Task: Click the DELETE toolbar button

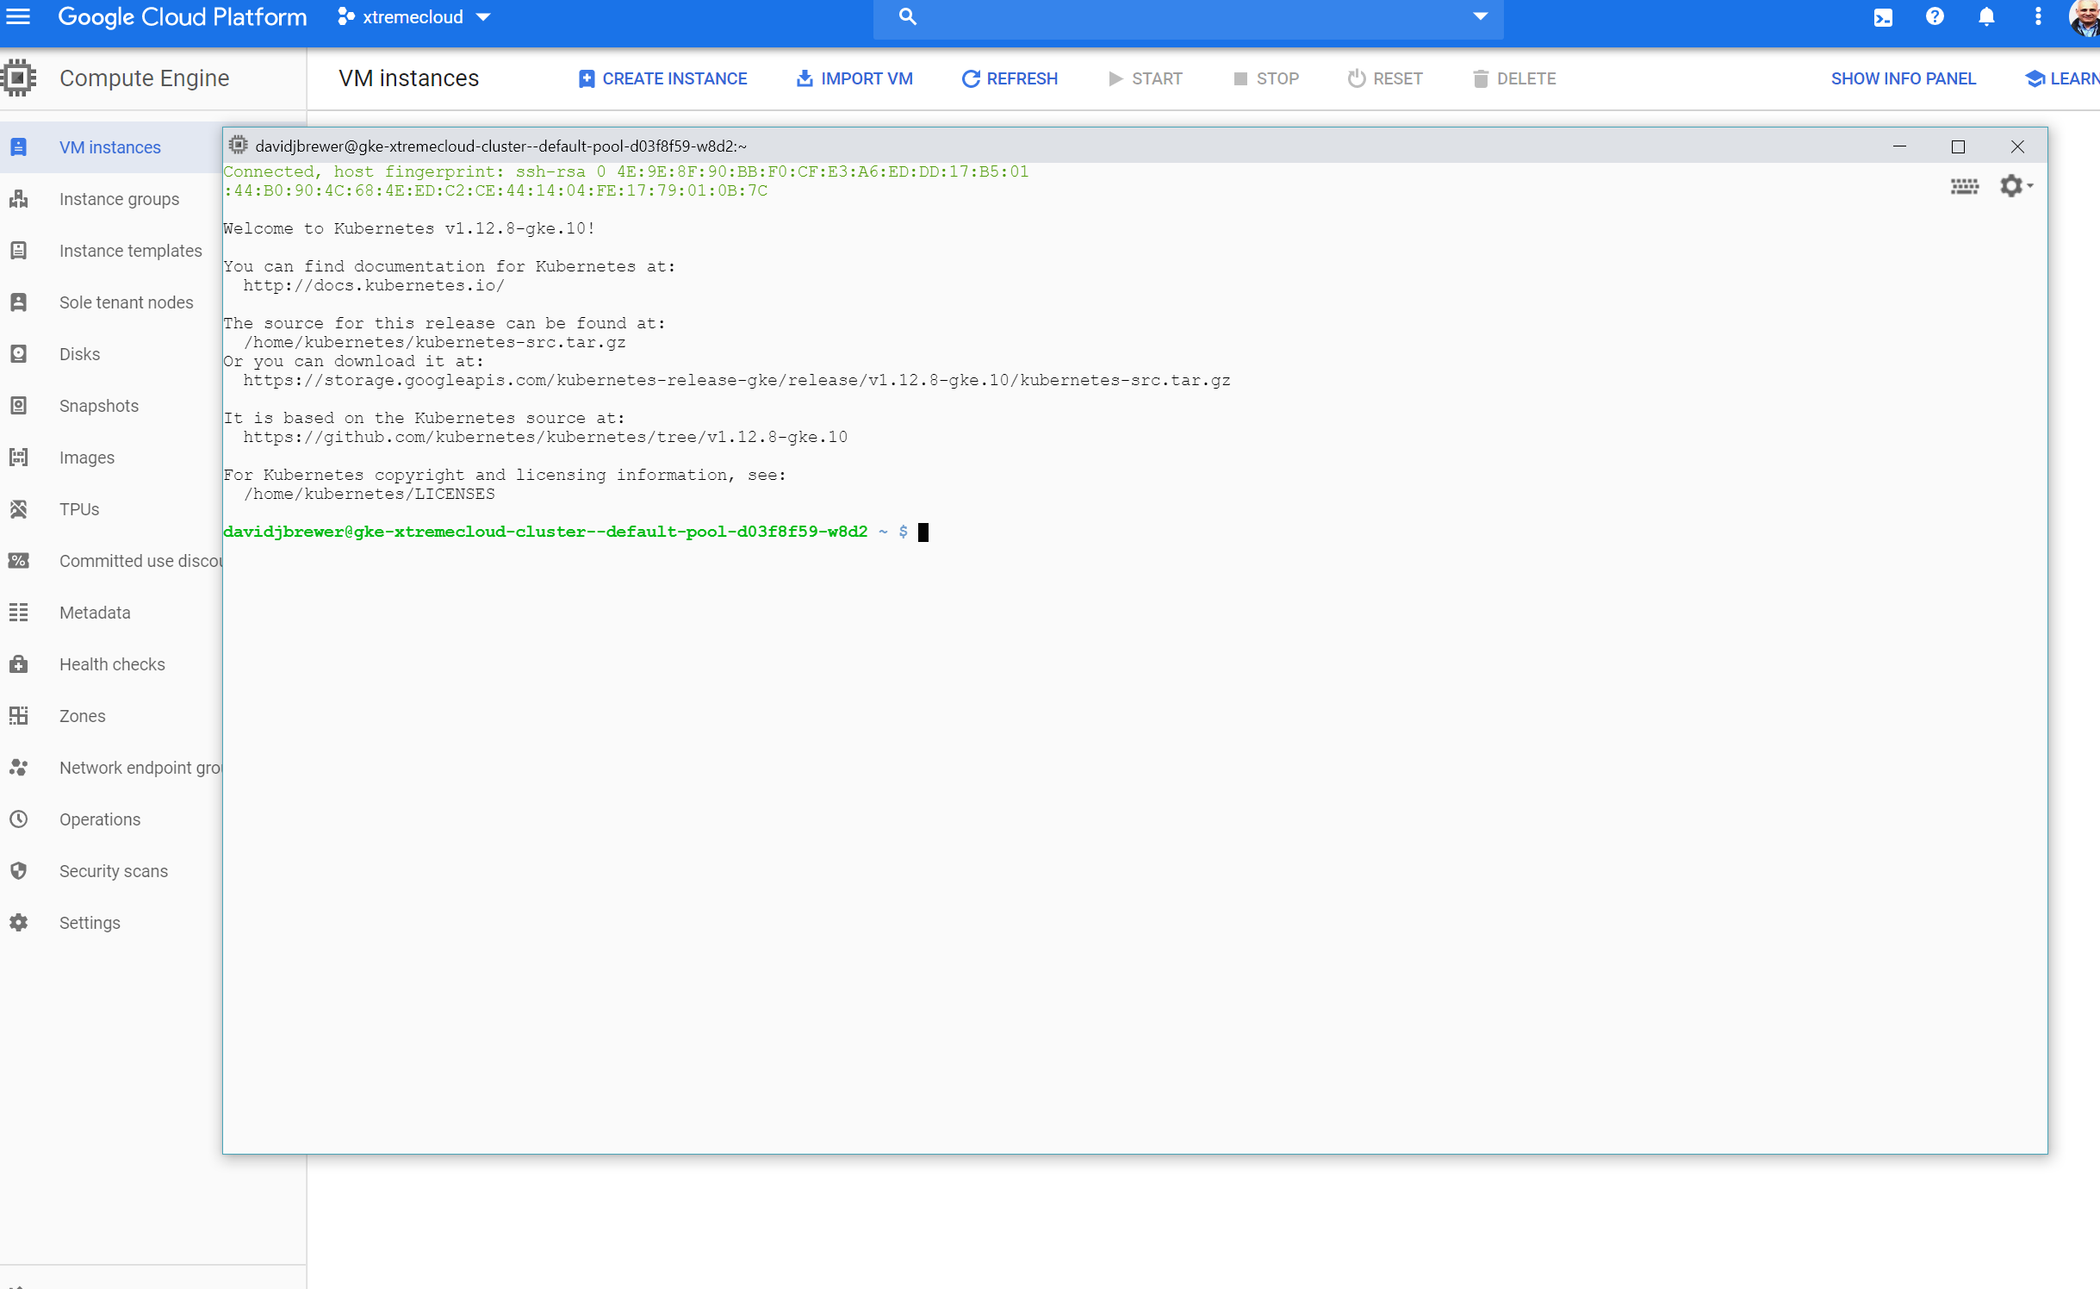Action: tap(1514, 78)
